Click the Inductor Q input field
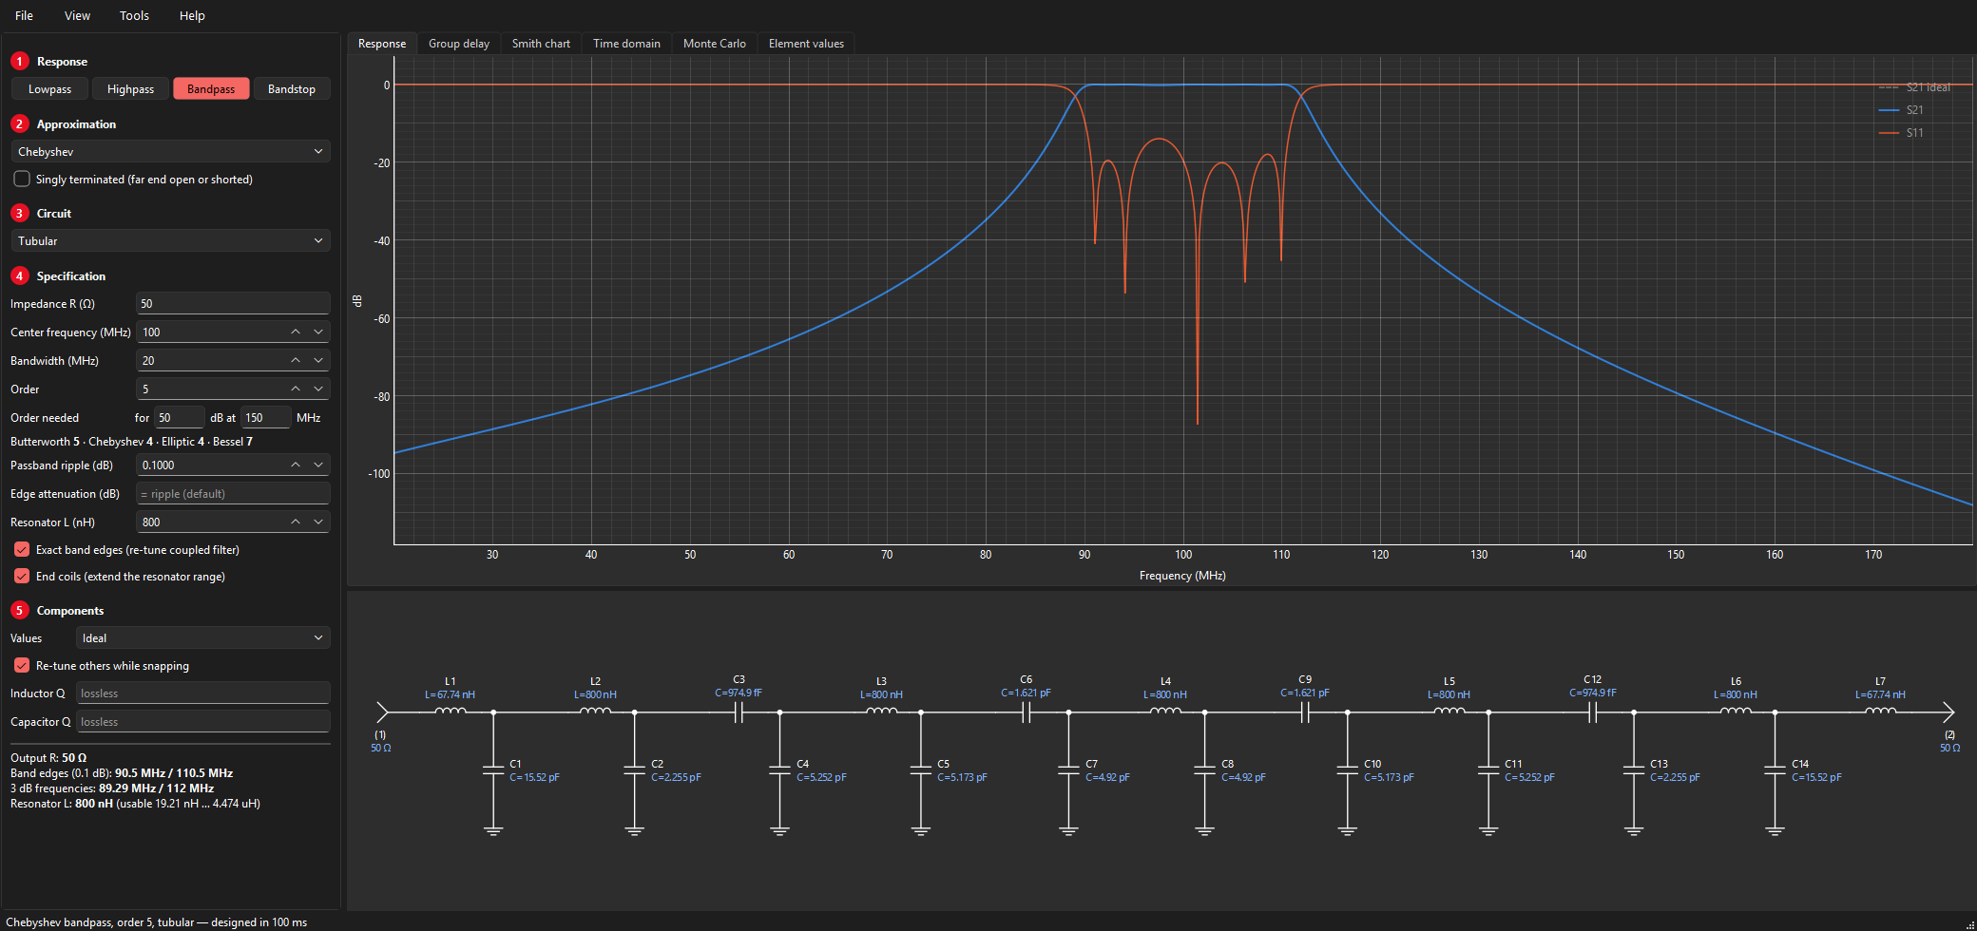Viewport: 1977px width, 931px height. tap(202, 693)
